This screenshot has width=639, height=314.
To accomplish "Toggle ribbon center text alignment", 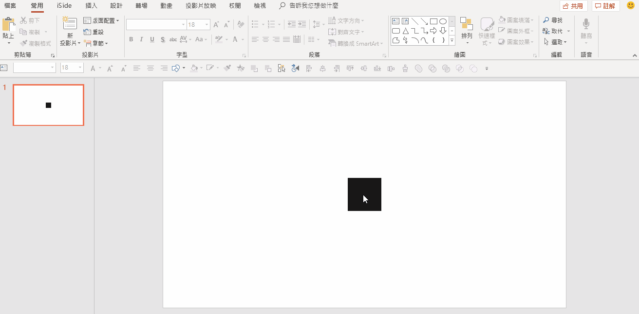I will (x=265, y=39).
